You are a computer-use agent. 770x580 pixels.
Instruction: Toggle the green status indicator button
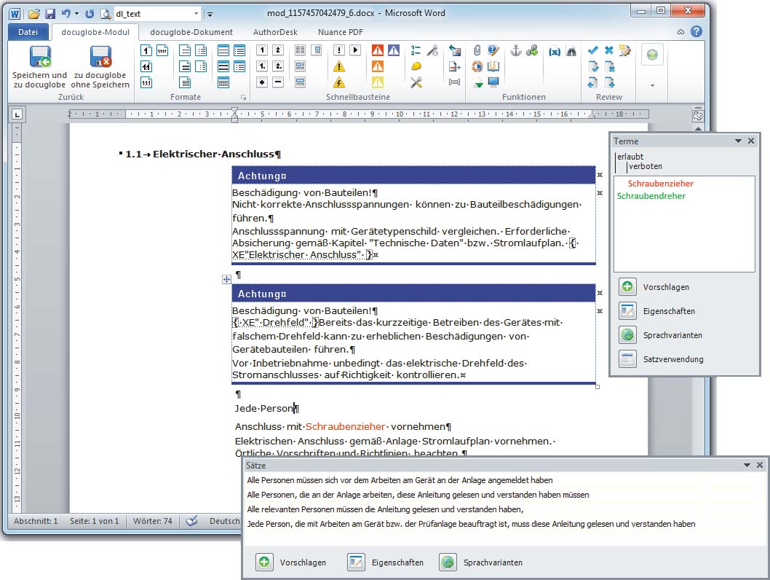[x=652, y=55]
